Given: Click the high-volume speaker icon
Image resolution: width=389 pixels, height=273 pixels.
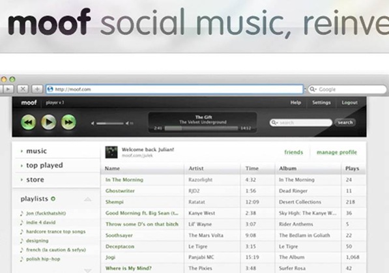Looking at the screenshot, I should tap(129, 123).
